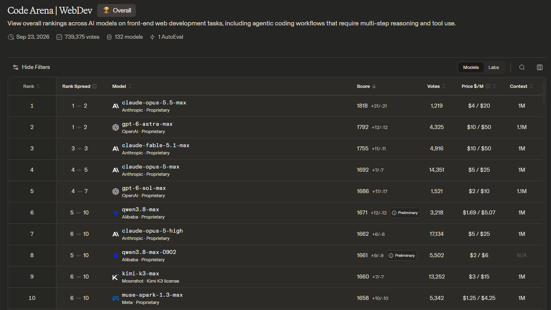Sort the table by Votes column
Image resolution: width=551 pixels, height=310 pixels.
tap(437, 86)
